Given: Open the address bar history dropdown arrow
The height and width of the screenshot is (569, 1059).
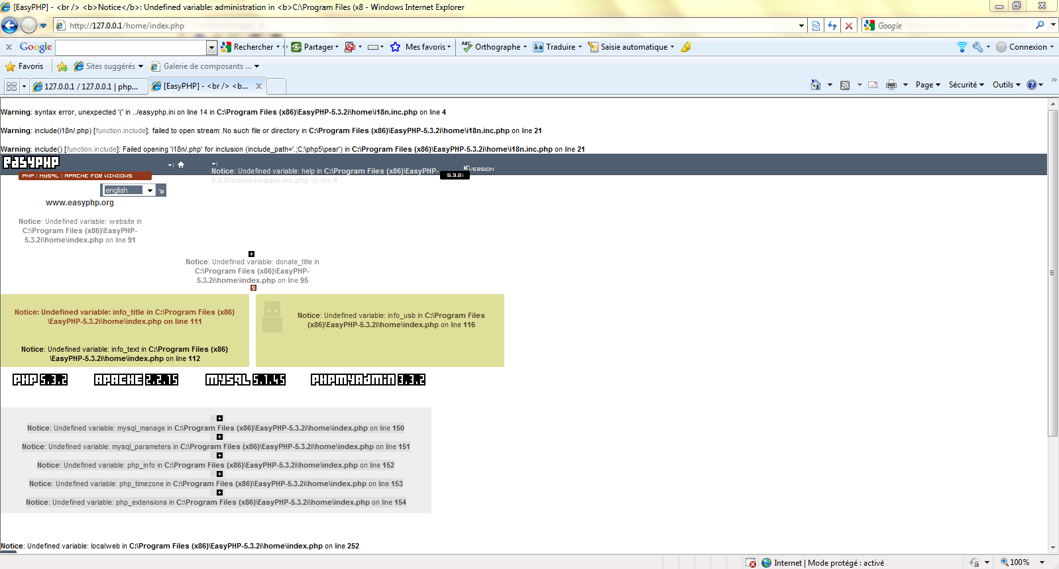Looking at the screenshot, I should click(x=801, y=26).
